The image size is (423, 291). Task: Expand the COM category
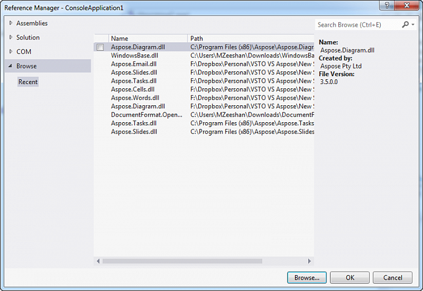[x=10, y=51]
